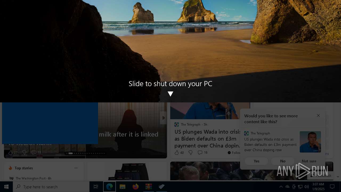Select the active carousel indicator dot
The height and width of the screenshot is (192, 341).
click(71, 153)
